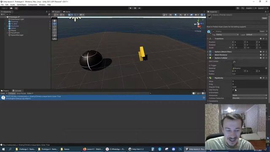Select the Rect tool in the scene toolbar
This screenshot has width=270, height=152.
[54, 33]
